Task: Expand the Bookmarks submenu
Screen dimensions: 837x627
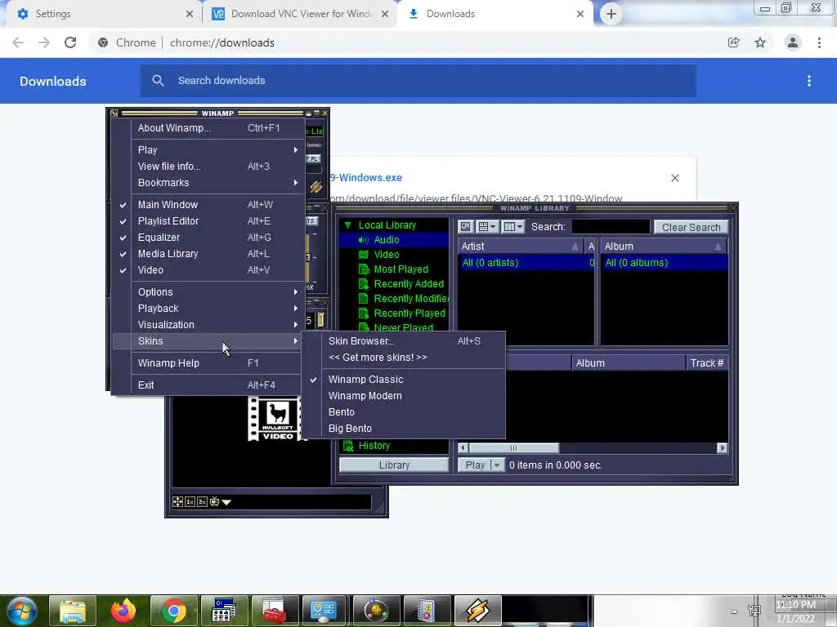Action: [x=208, y=183]
